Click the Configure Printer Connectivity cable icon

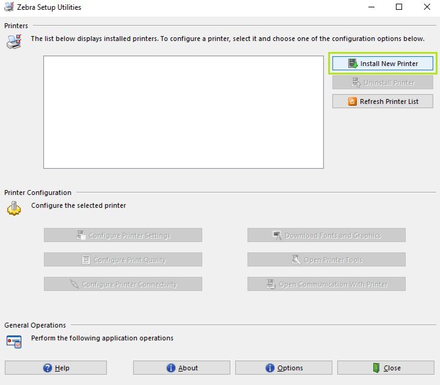point(74,284)
